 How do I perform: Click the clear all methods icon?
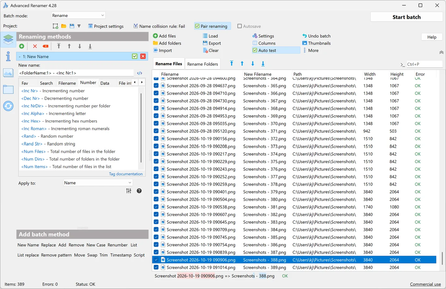(46, 46)
